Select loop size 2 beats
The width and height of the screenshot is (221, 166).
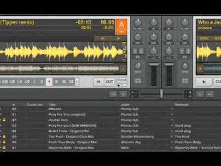(x=41, y=82)
